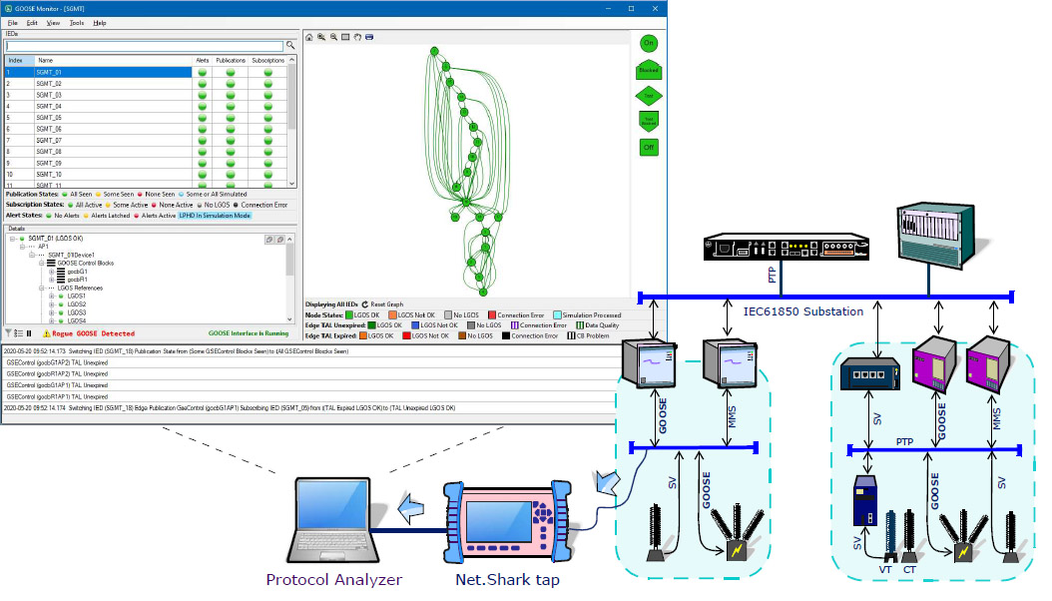Select the Test Blocked mode icon

[x=649, y=122]
